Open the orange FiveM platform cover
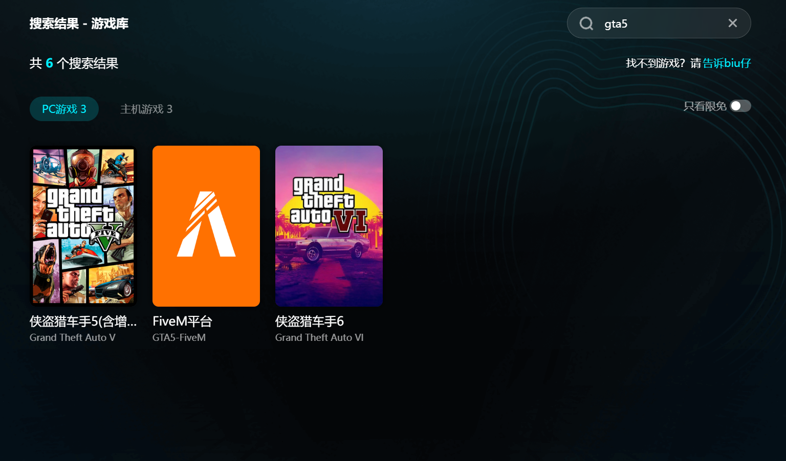The height and width of the screenshot is (461, 786). (x=206, y=226)
